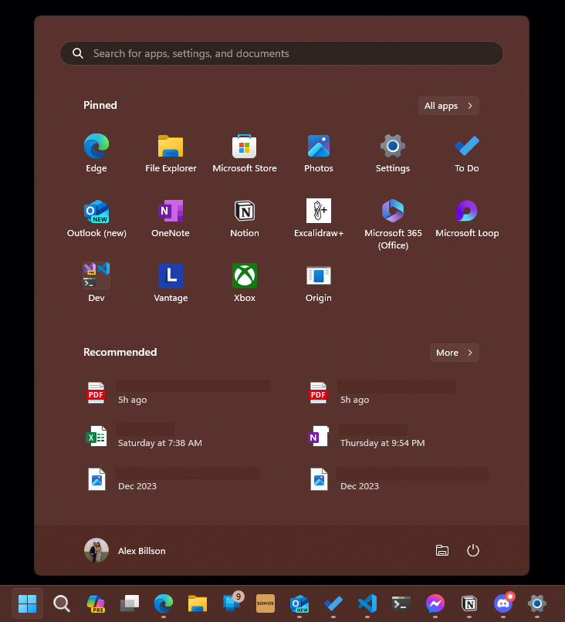
Task: Open Visual Studio Code on taskbar
Action: pos(367,603)
